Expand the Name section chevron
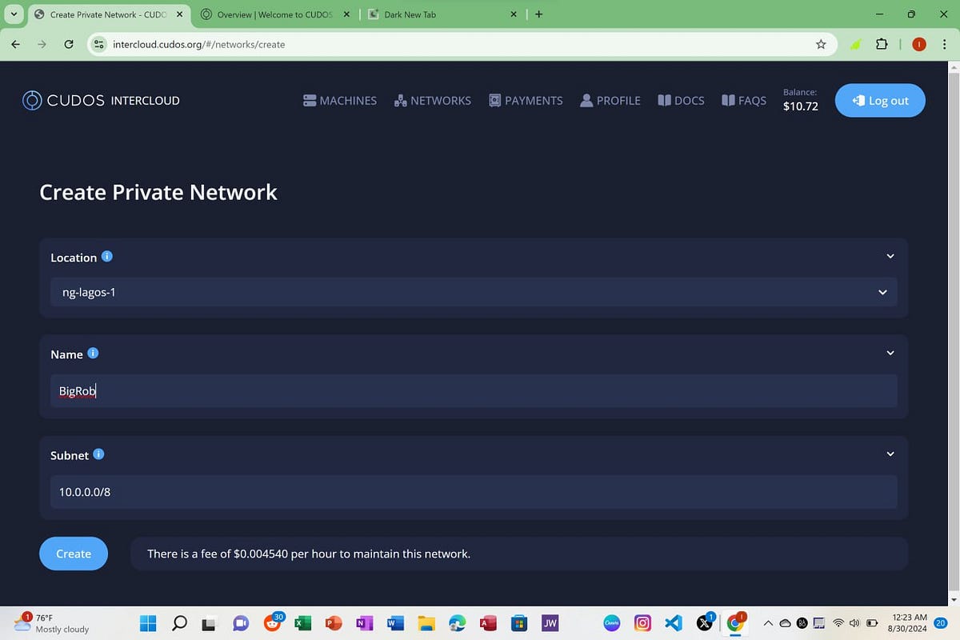Screen dimensions: 960x640 (x=890, y=352)
